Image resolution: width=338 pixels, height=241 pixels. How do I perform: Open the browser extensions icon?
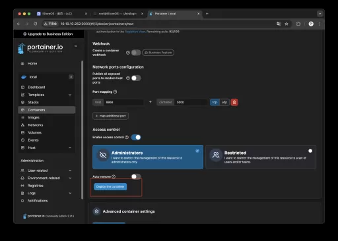coord(298,24)
